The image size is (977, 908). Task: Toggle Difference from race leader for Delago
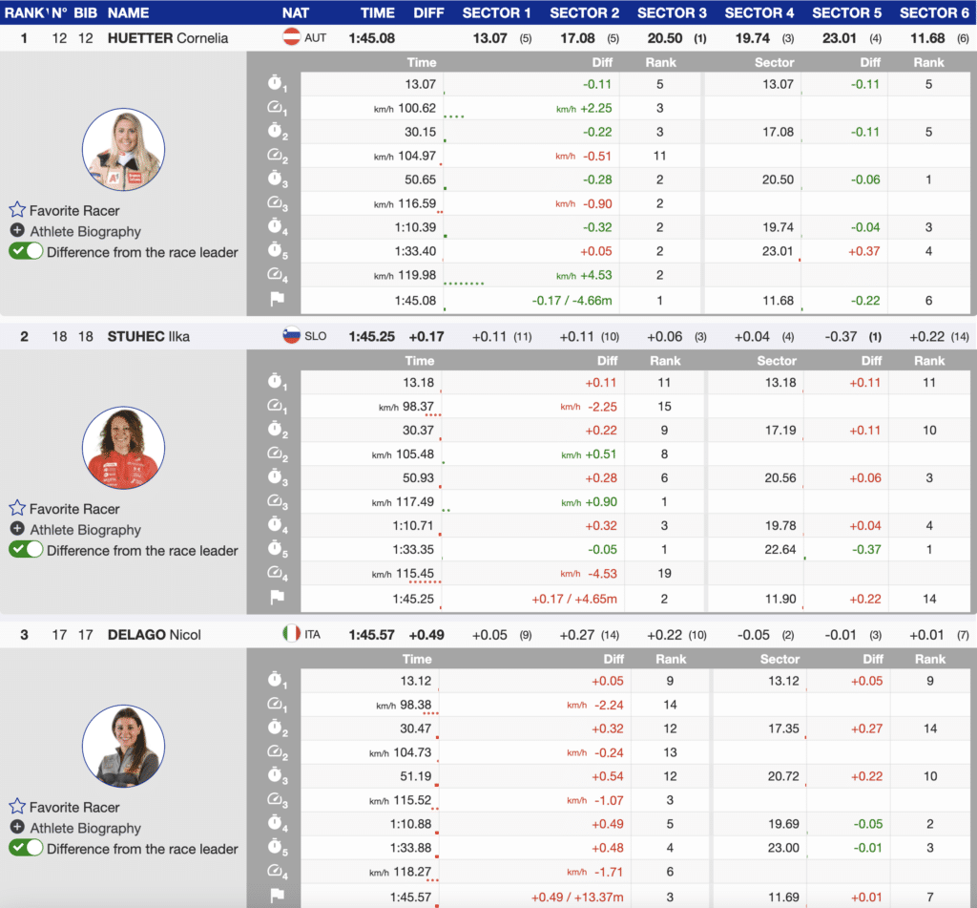click(x=26, y=849)
